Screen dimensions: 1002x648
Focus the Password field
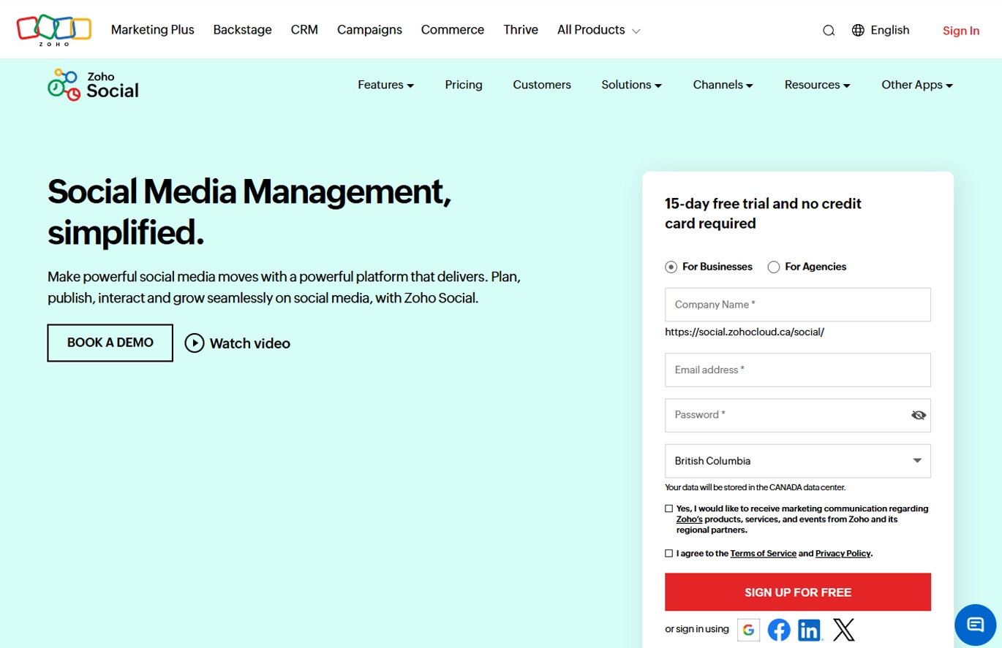797,415
